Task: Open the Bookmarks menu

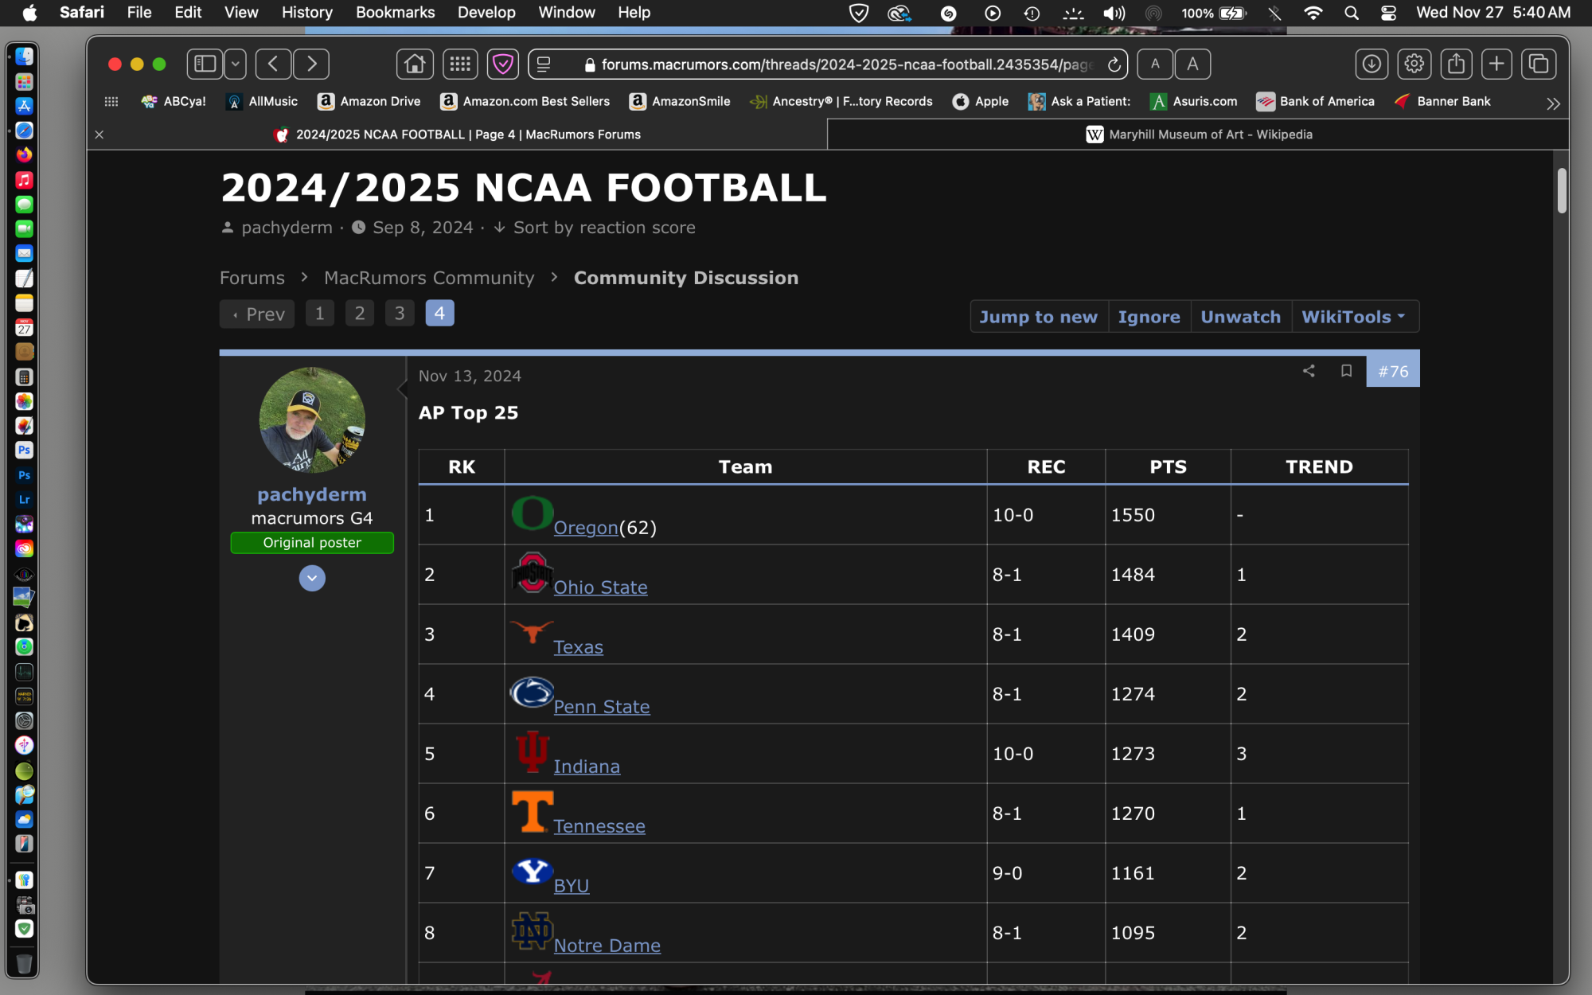Action: tap(395, 13)
